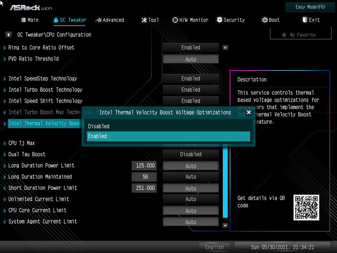Click info marker beside Ring to Core Ratio Offset
The height and width of the screenshot is (253, 337).
[x=5, y=48]
